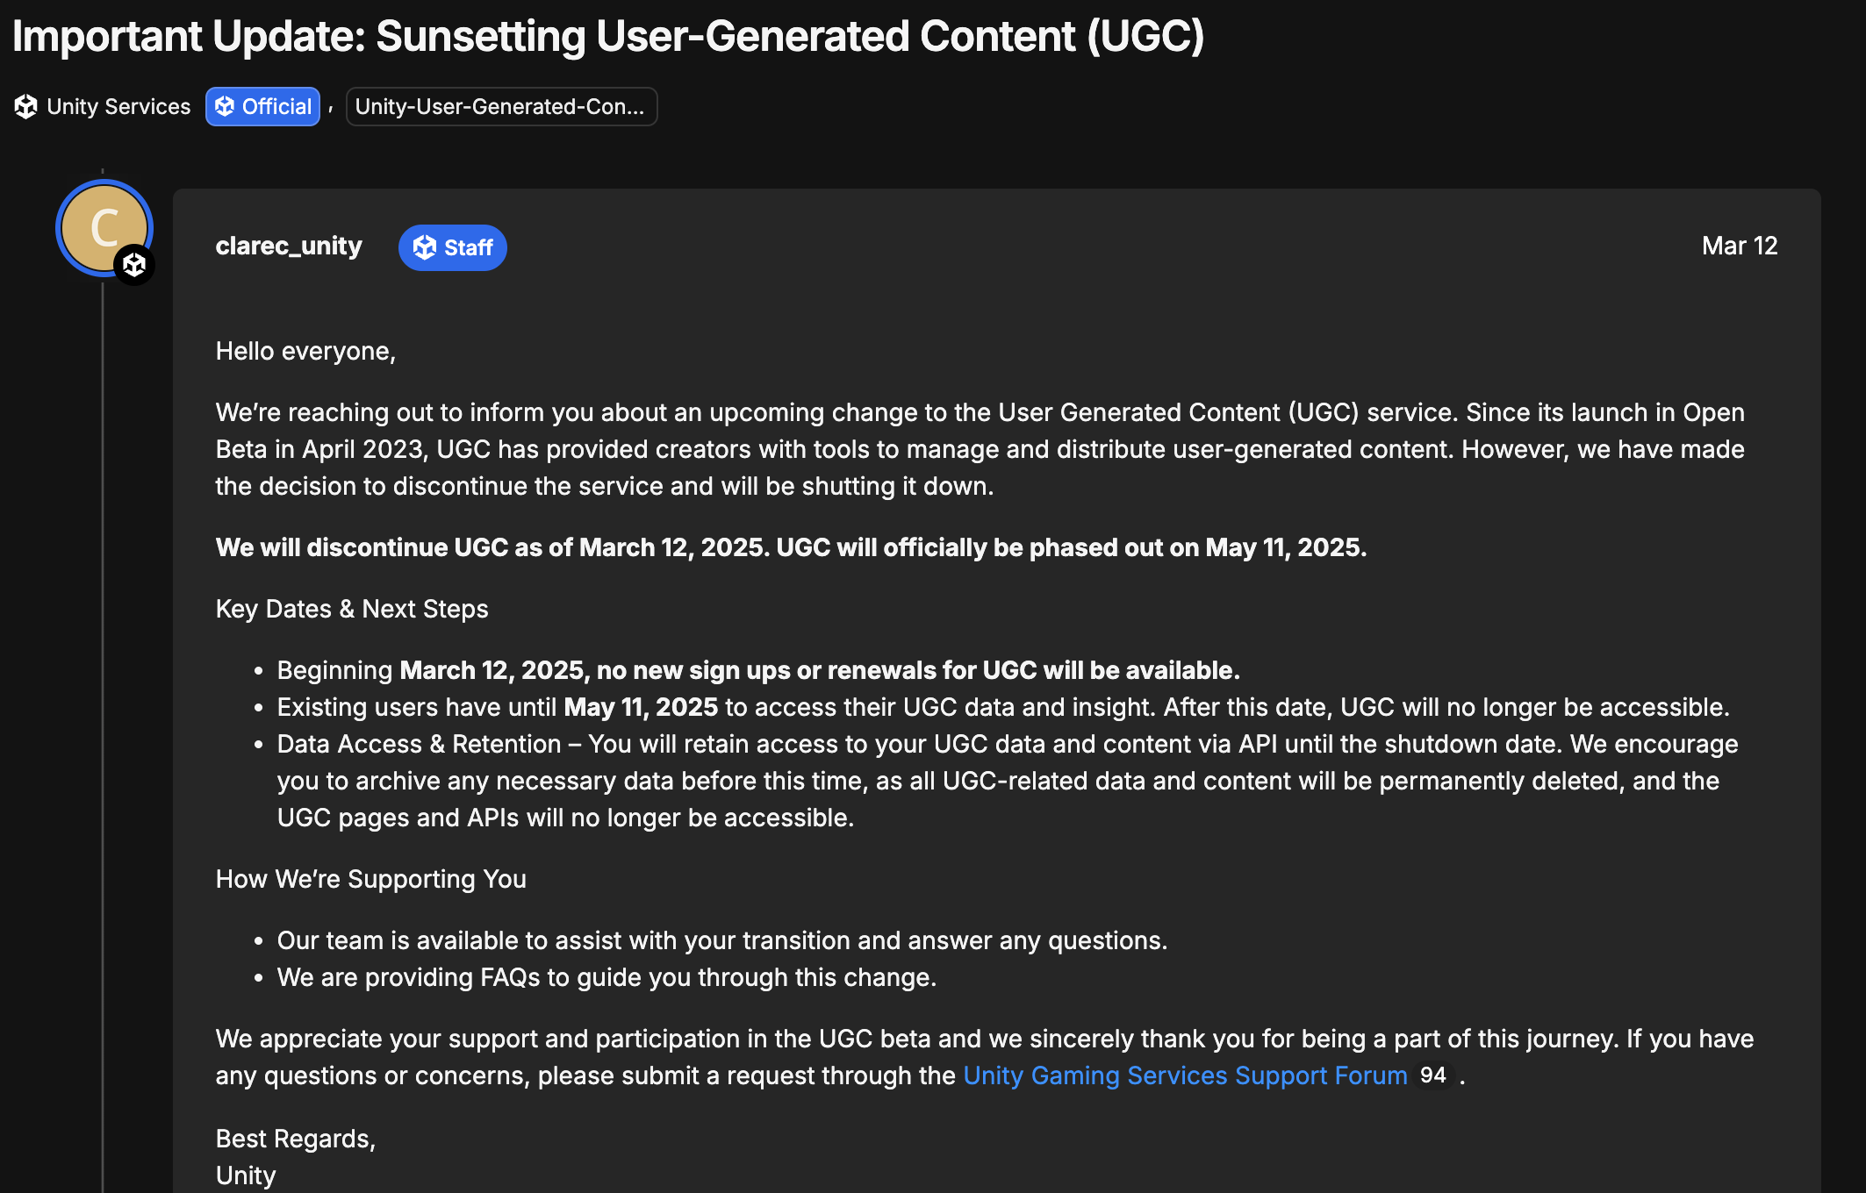The width and height of the screenshot is (1866, 1193).
Task: Click the Unity cube icon beside Unity Services
Action: (x=25, y=107)
